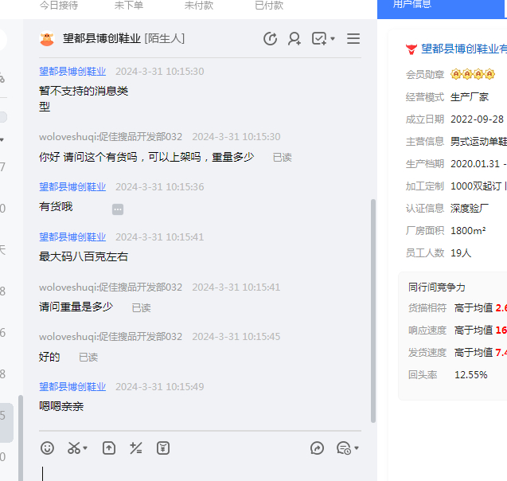
Task: Click the 货描相符 高于均值 row
Action: [458, 308]
